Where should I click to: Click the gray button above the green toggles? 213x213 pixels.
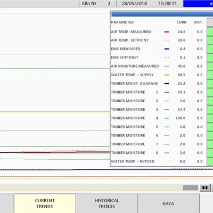pyautogui.click(x=210, y=22)
